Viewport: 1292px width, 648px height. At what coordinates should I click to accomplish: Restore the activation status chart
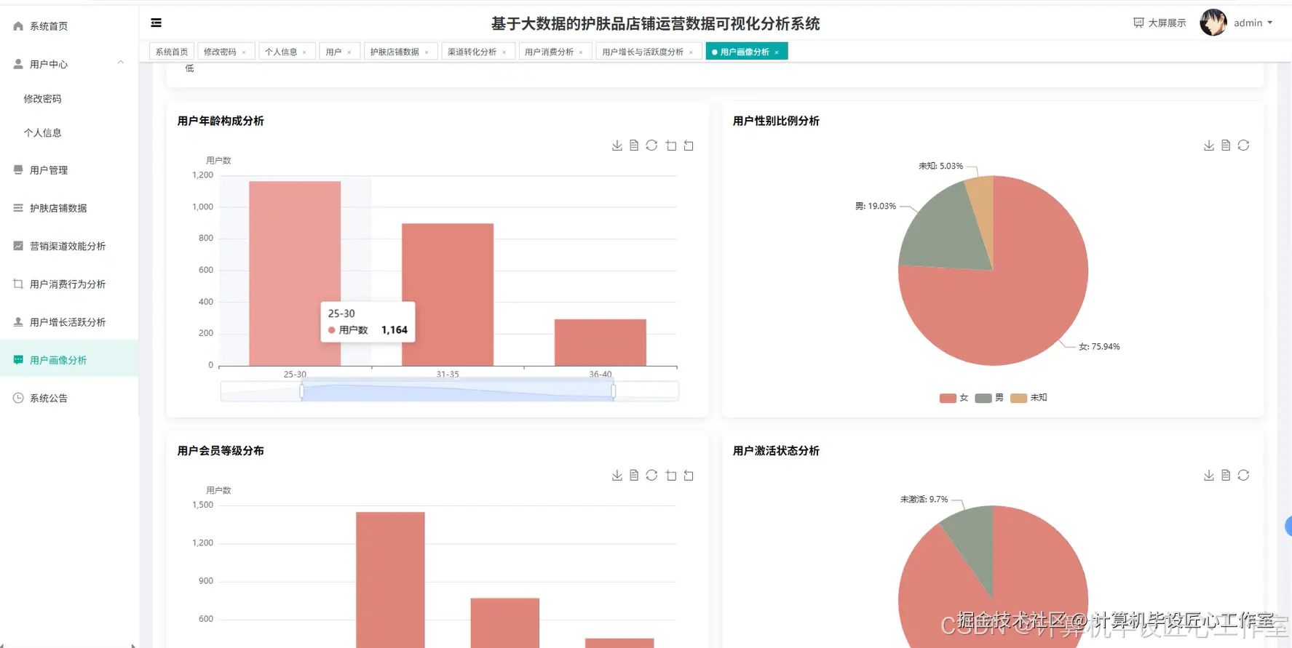[x=1243, y=475]
